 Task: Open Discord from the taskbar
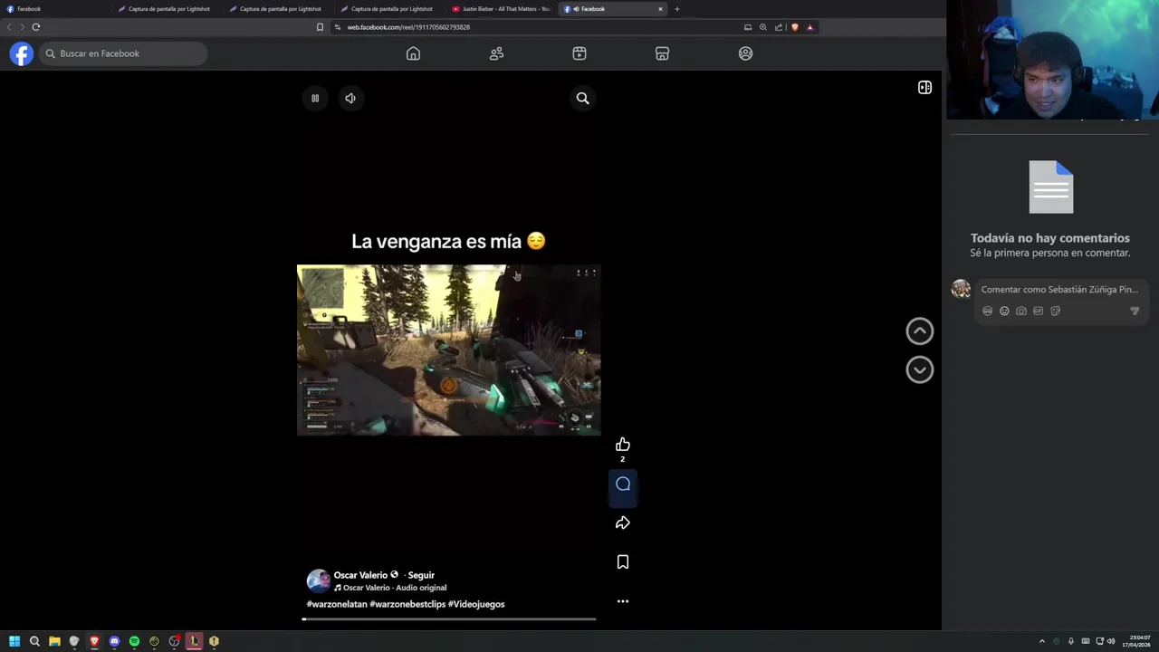pyautogui.click(x=114, y=641)
